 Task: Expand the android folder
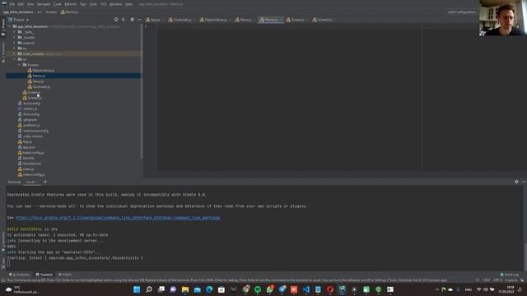(x=14, y=43)
